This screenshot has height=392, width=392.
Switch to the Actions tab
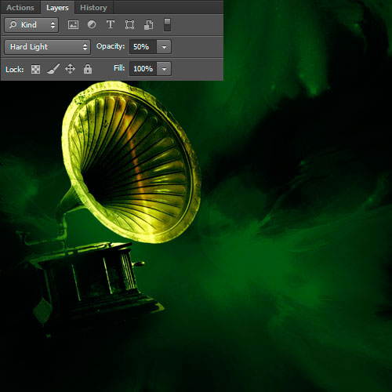pos(20,8)
